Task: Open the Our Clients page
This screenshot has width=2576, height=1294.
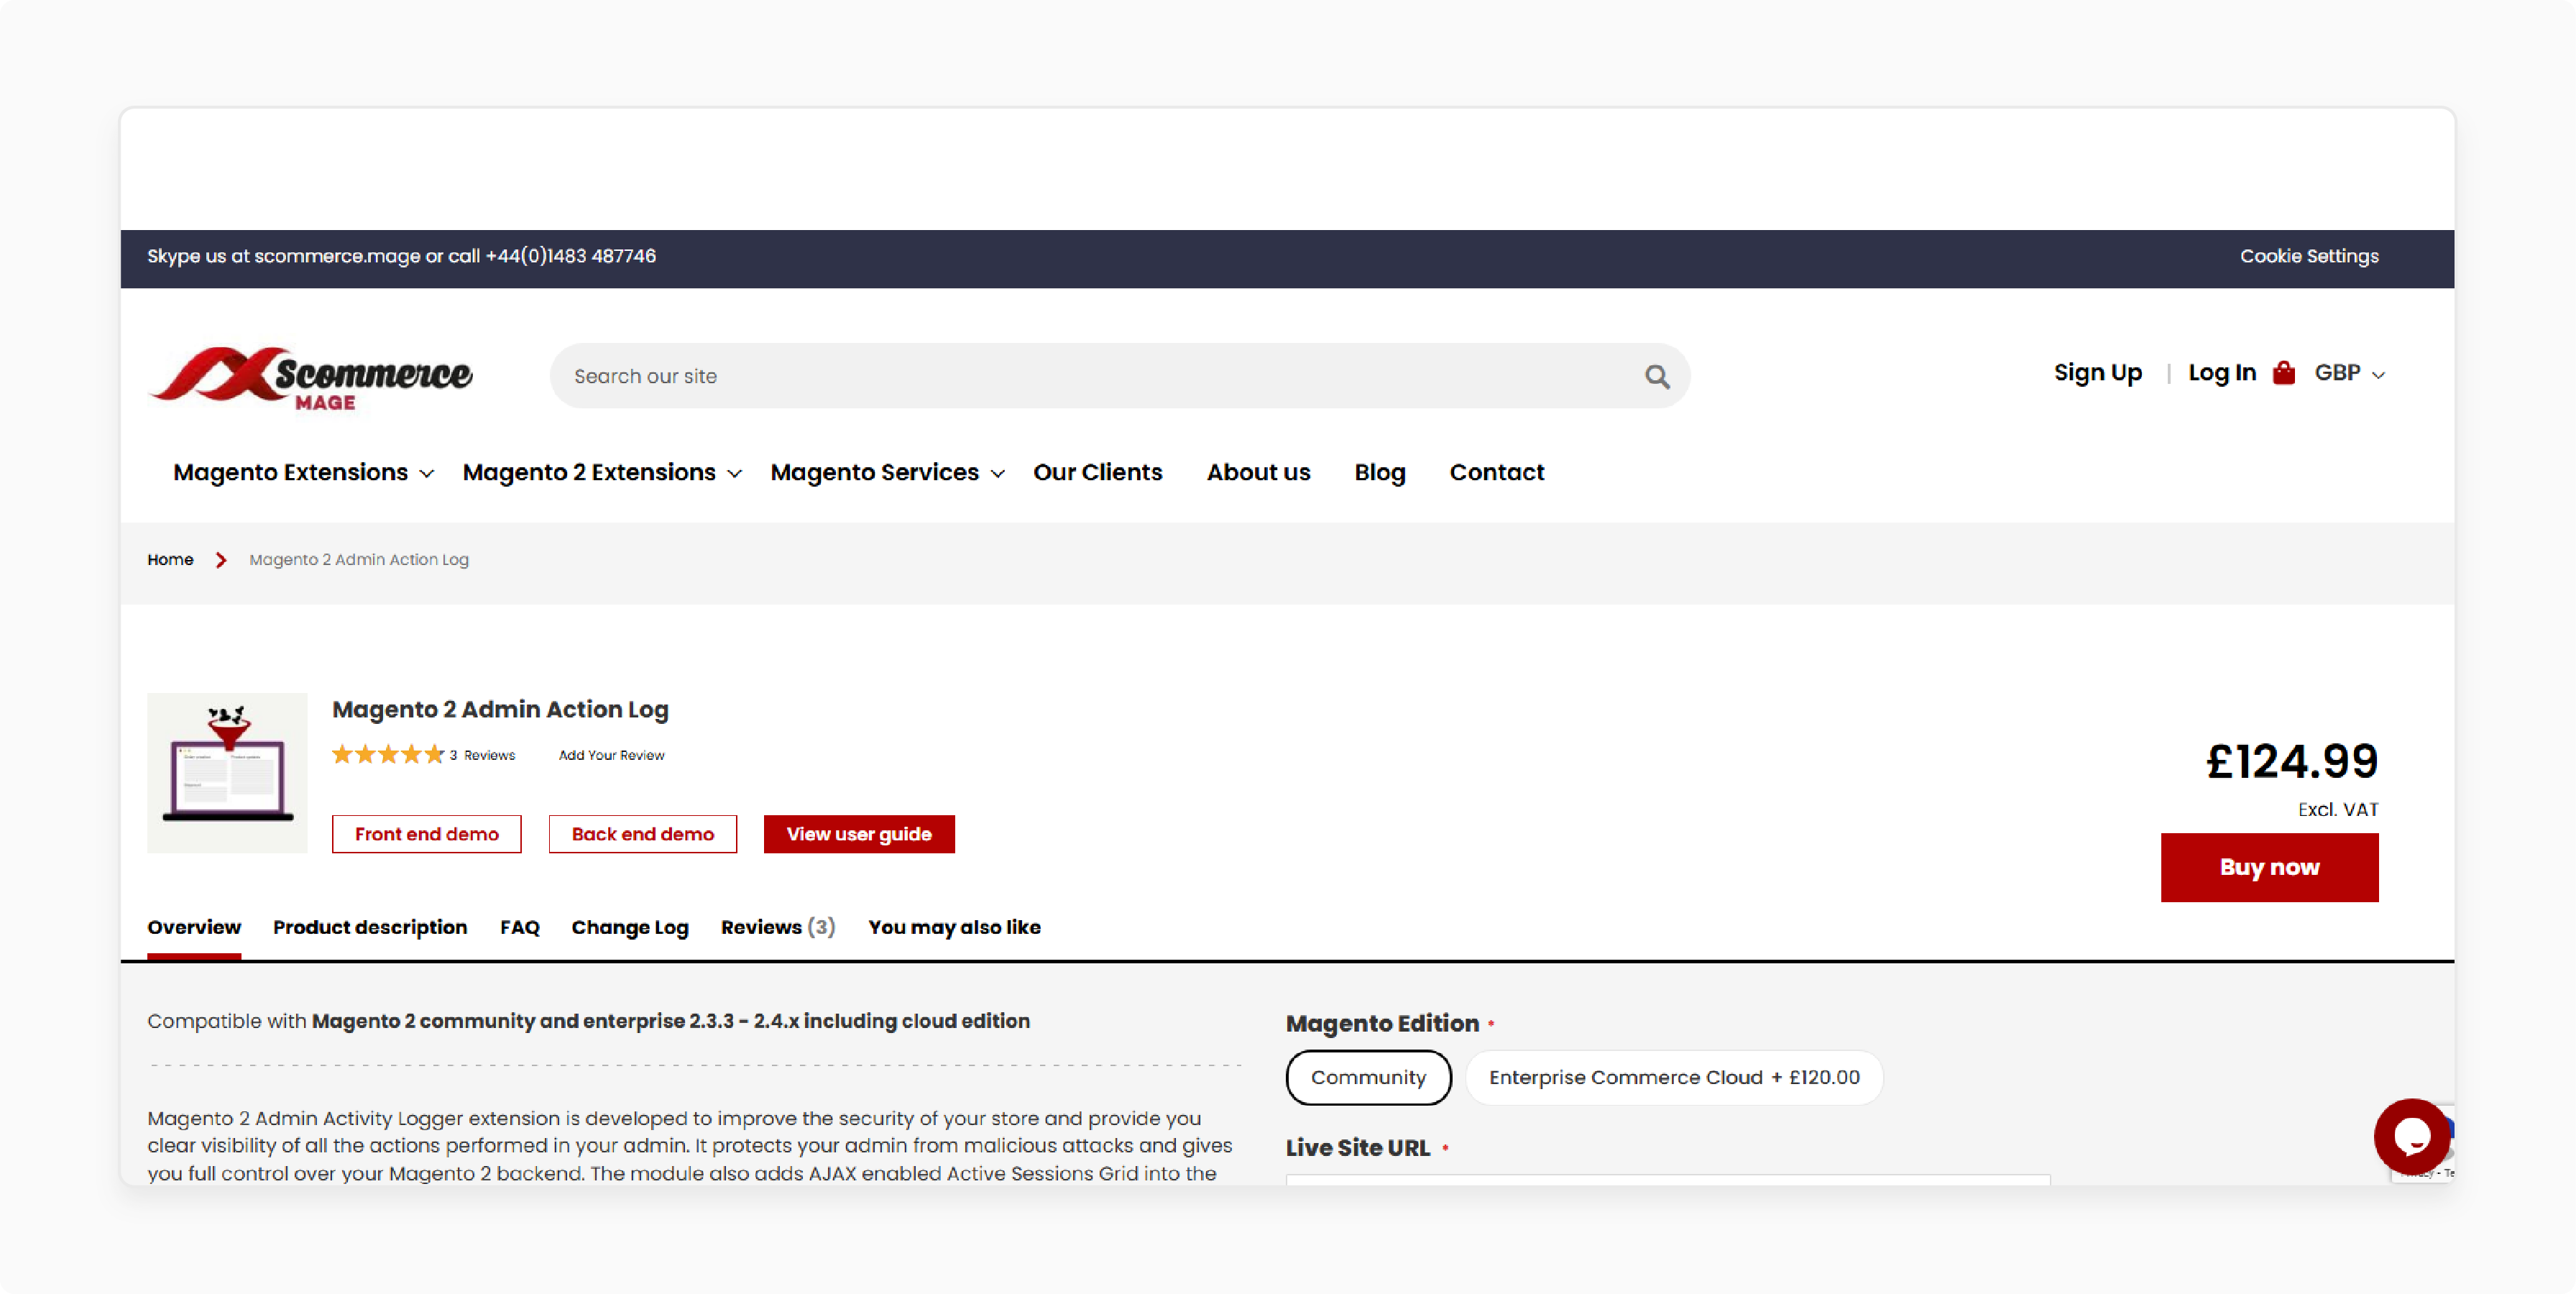Action: [1097, 472]
